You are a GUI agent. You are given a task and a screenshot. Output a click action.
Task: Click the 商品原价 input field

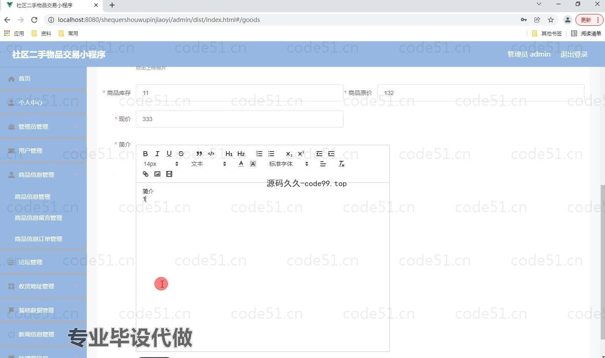pos(481,93)
